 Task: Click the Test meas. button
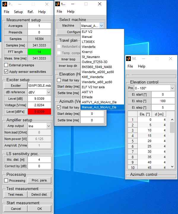pyautogui.click(x=15, y=194)
